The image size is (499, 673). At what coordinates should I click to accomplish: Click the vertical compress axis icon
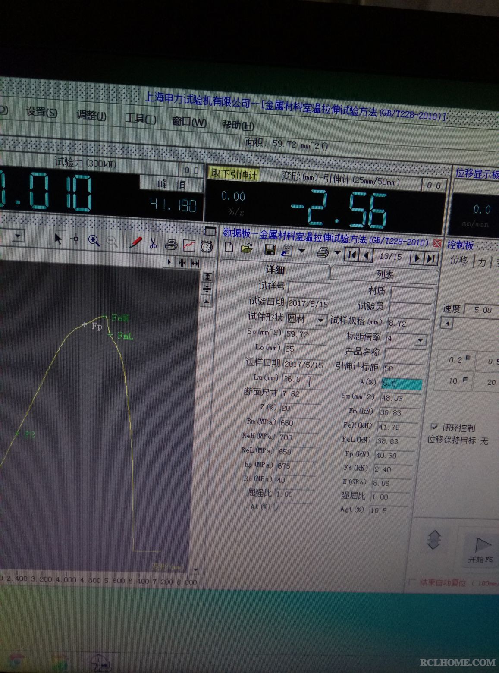(207, 289)
